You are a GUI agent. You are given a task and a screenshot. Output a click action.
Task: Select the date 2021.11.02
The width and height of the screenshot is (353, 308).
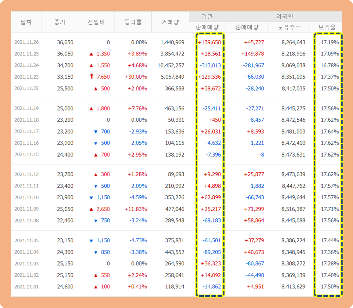point(27,275)
